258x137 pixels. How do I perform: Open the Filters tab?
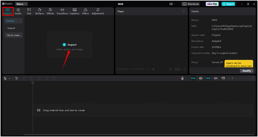[x=86, y=11]
